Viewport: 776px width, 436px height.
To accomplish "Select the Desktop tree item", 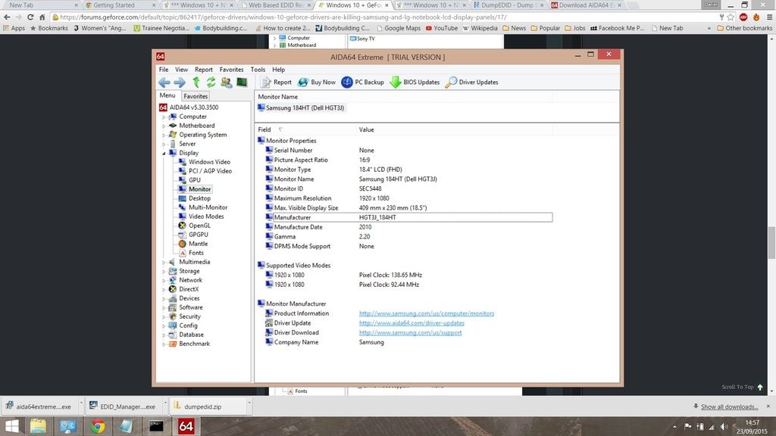I will tap(199, 198).
